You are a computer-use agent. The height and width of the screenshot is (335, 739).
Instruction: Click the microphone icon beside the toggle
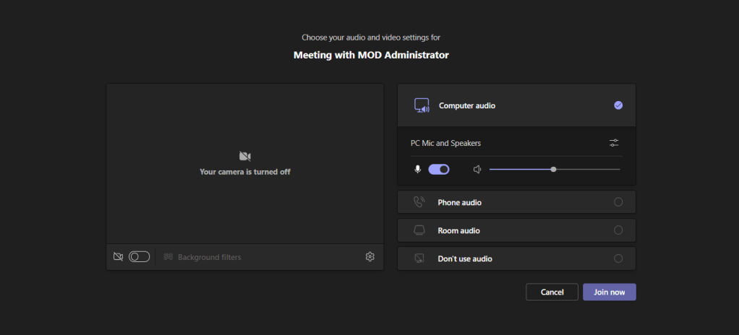coord(417,169)
